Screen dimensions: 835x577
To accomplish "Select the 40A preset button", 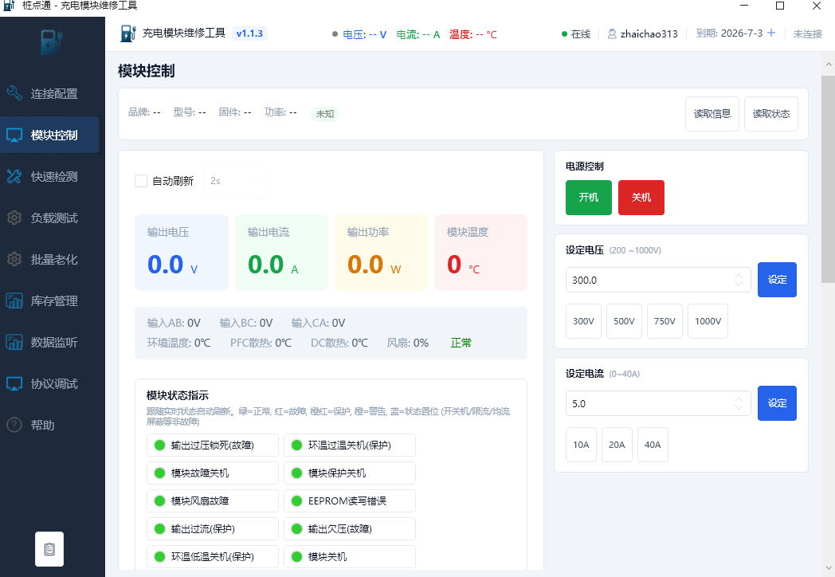I will pos(653,445).
